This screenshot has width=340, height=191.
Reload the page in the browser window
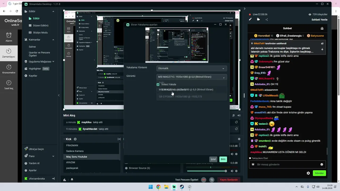pyautogui.click(x=17, y=11)
